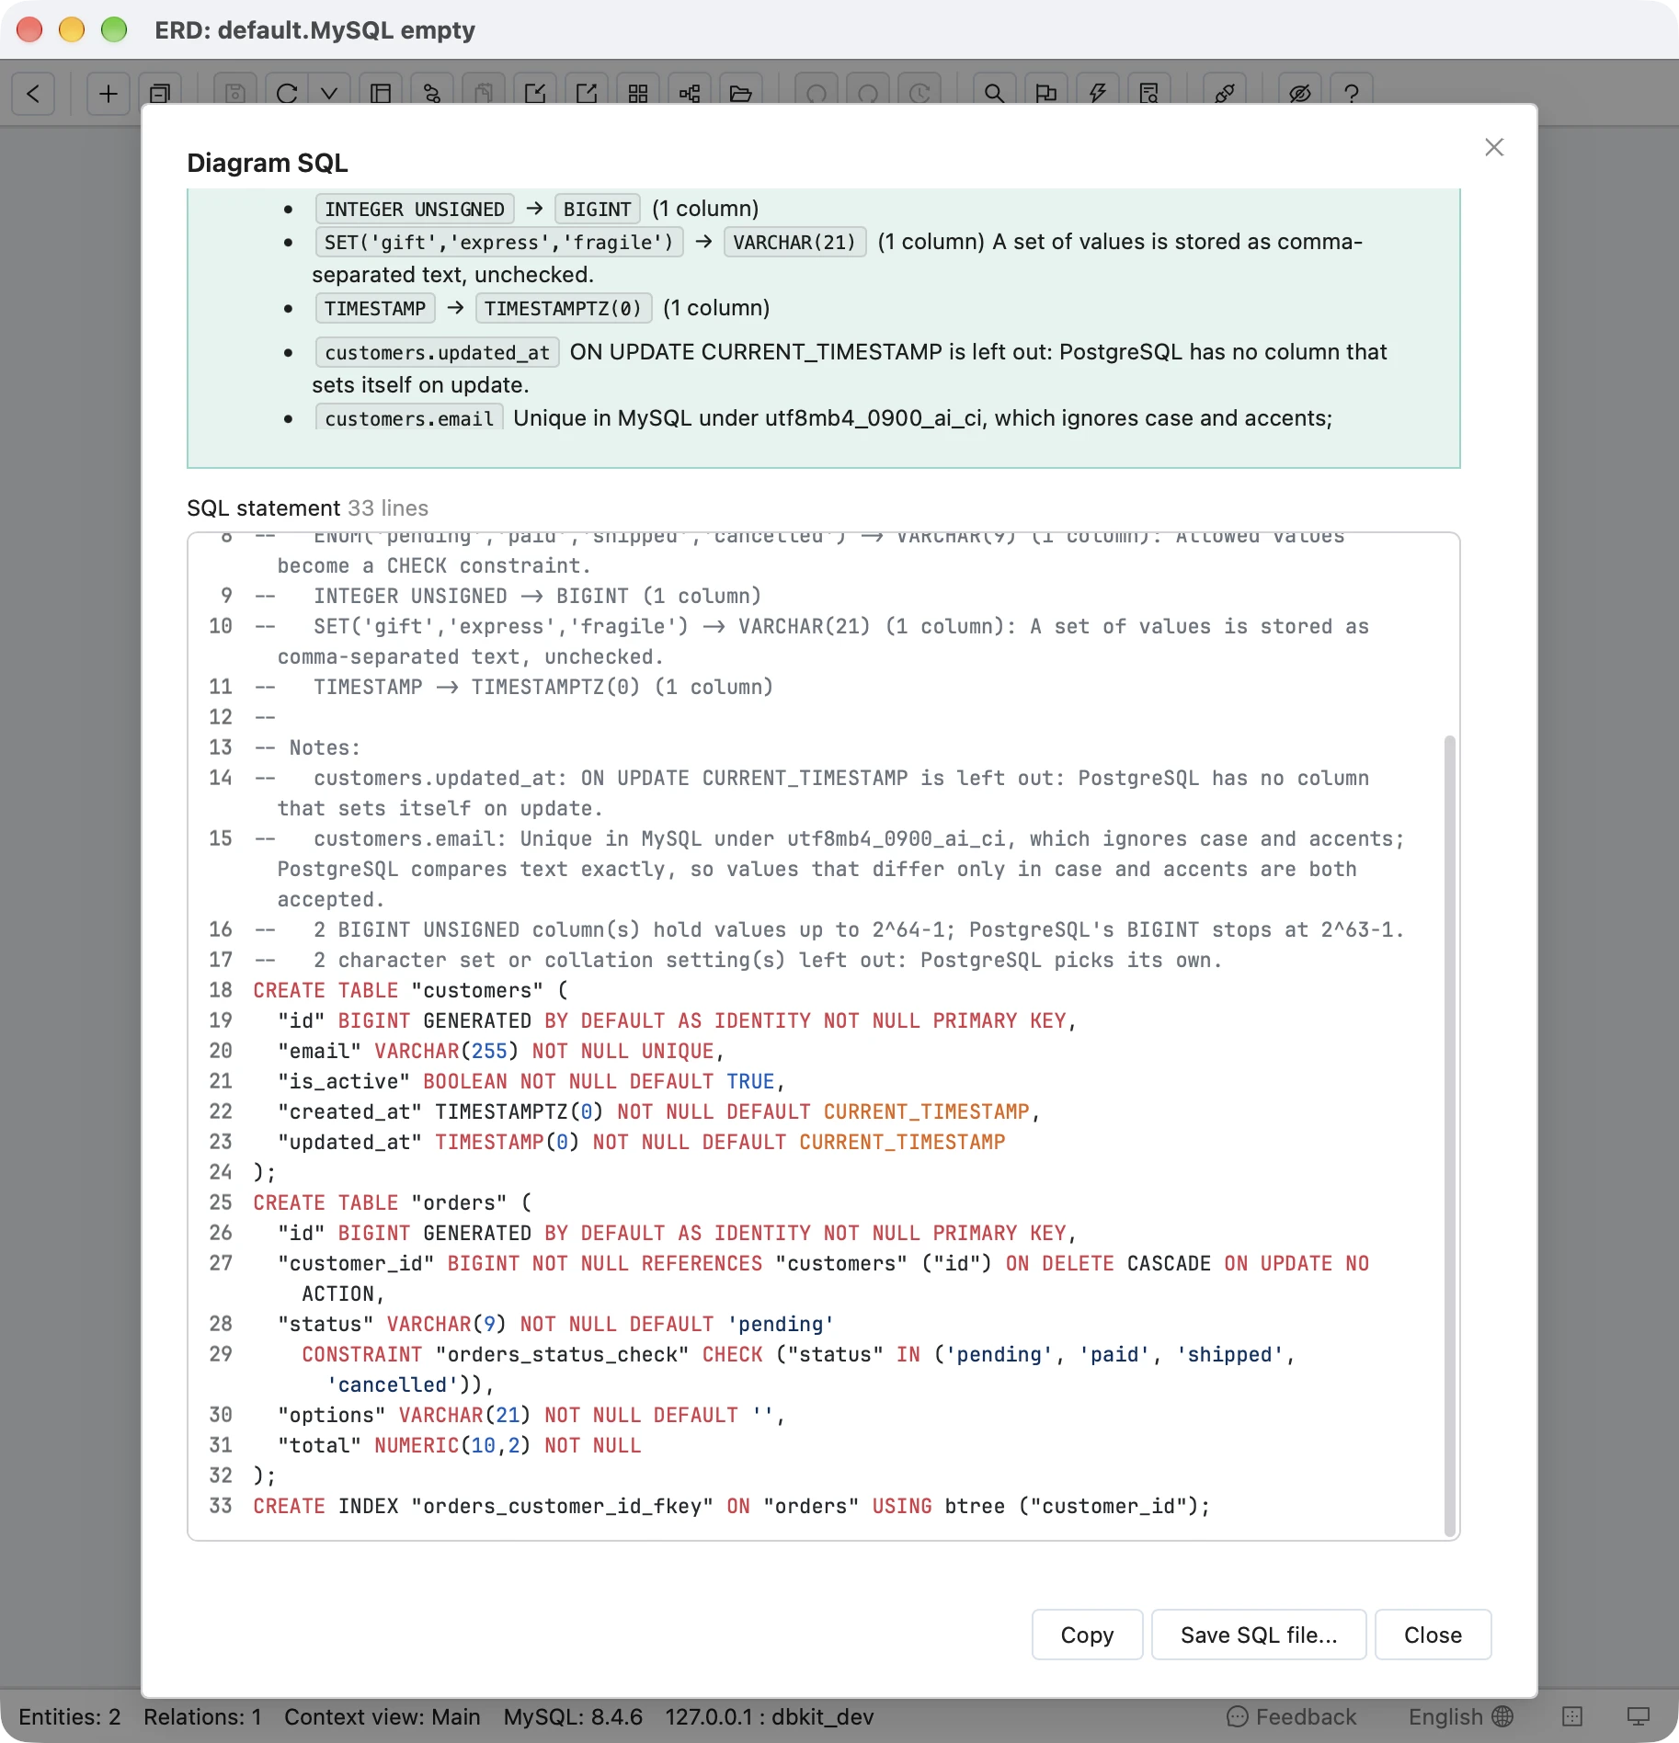1679x1743 pixels.
Task: Click the magnifier search icon in the toolbar
Action: 994,93
